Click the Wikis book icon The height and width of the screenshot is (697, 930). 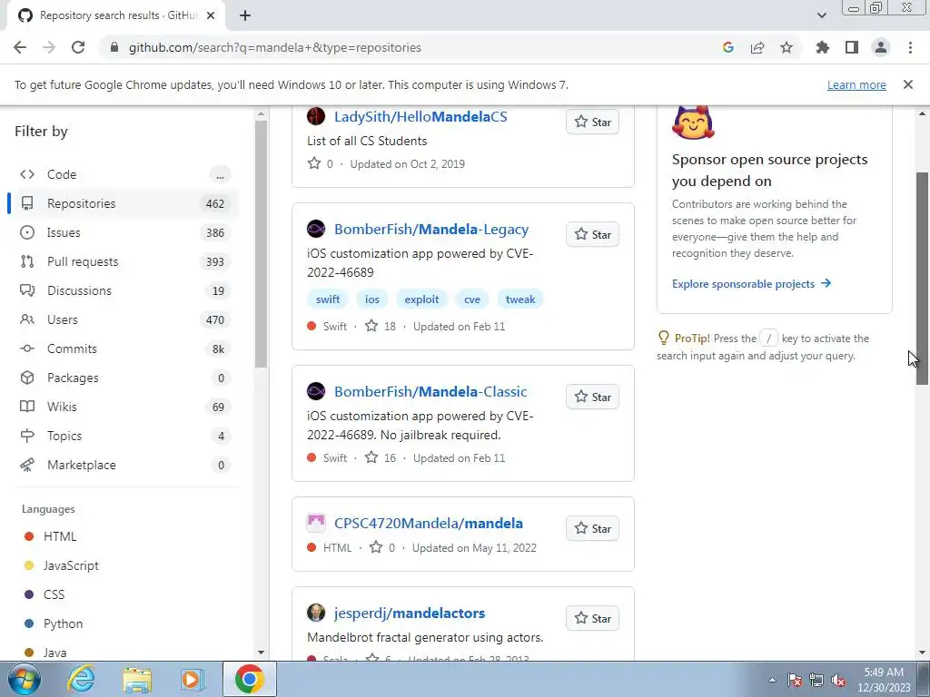point(27,407)
